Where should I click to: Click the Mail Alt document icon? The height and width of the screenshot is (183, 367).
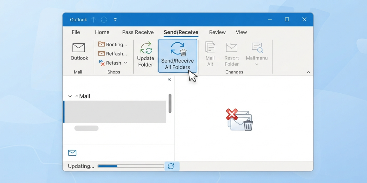click(210, 48)
